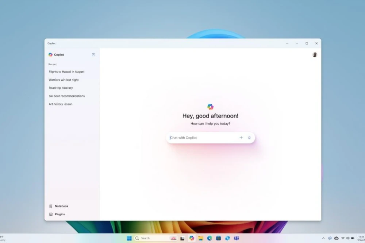The image size is (365, 243).
Task: Click the taskbar Search box
Action: [155, 238]
